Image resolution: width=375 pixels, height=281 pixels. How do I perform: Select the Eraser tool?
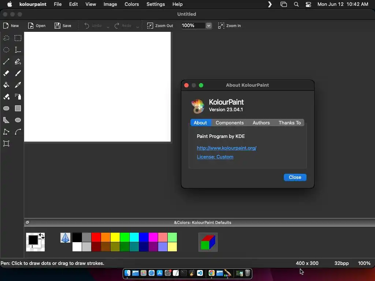coord(6,73)
